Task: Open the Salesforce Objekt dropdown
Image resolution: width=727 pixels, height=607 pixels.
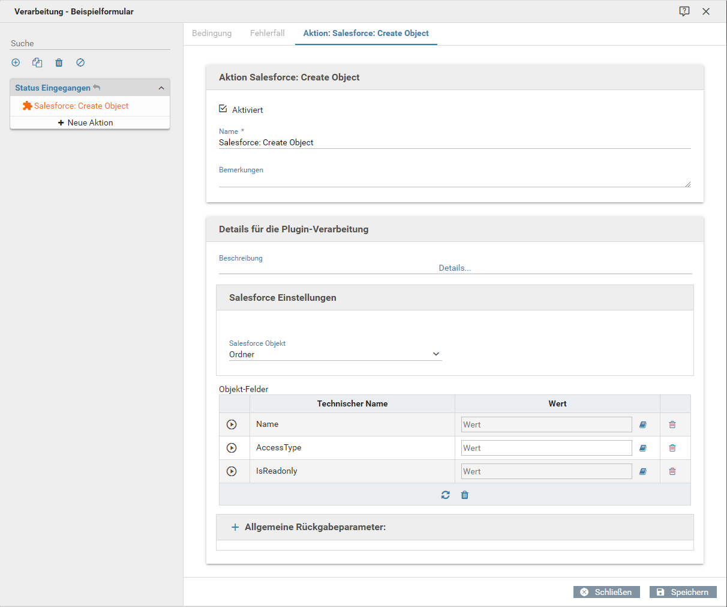Action: click(x=335, y=354)
